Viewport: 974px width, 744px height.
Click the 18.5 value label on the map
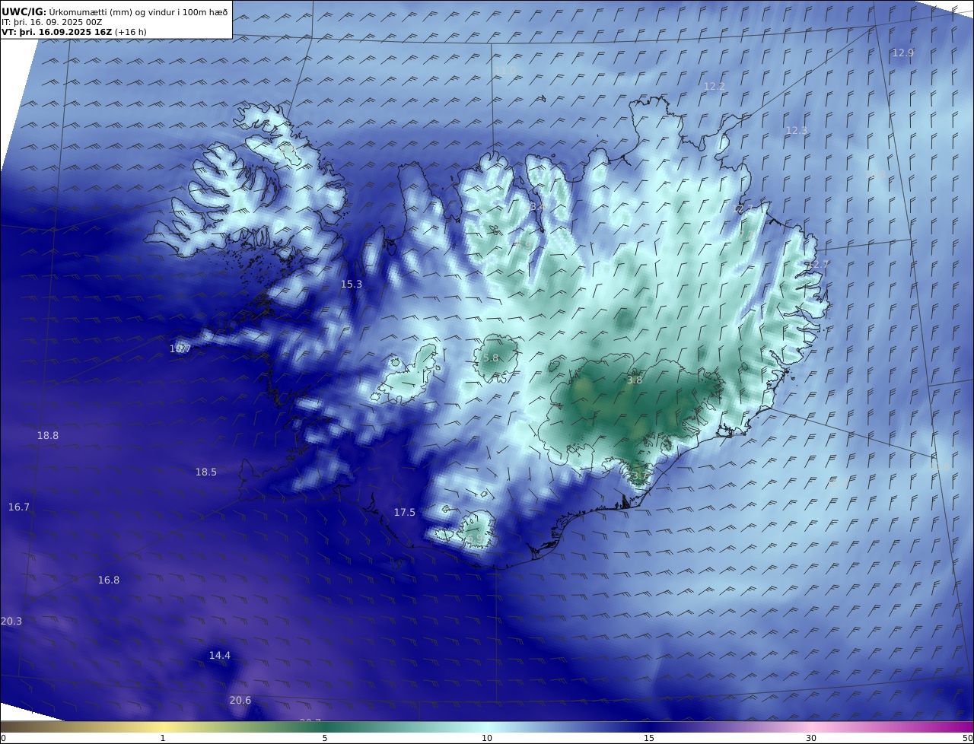pyautogui.click(x=206, y=472)
